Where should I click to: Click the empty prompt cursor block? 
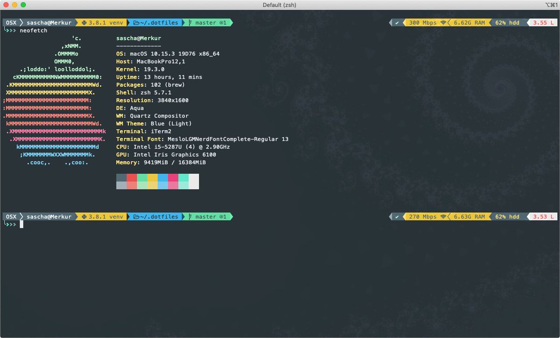[x=21, y=225]
